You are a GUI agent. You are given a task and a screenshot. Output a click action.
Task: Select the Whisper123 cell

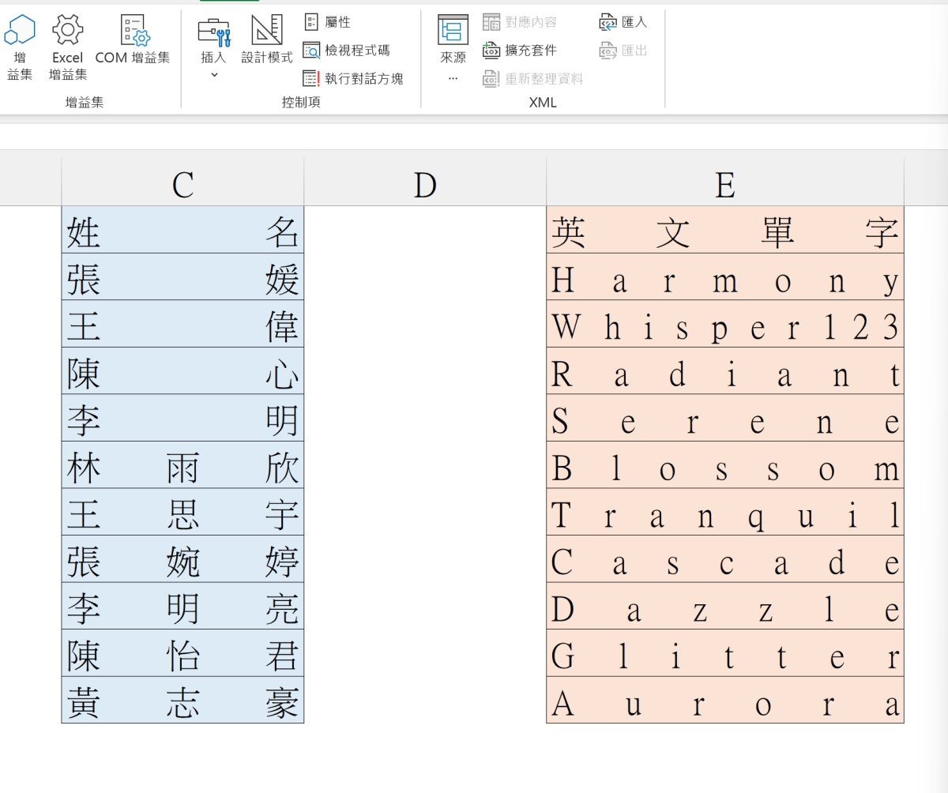point(724,327)
